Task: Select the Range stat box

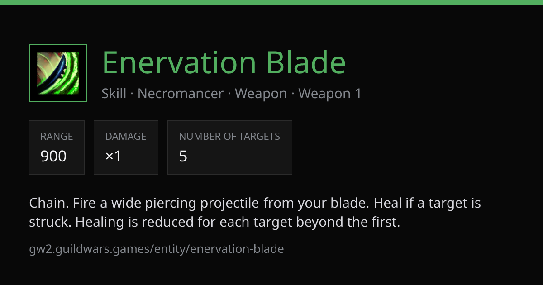Action: 57,147
